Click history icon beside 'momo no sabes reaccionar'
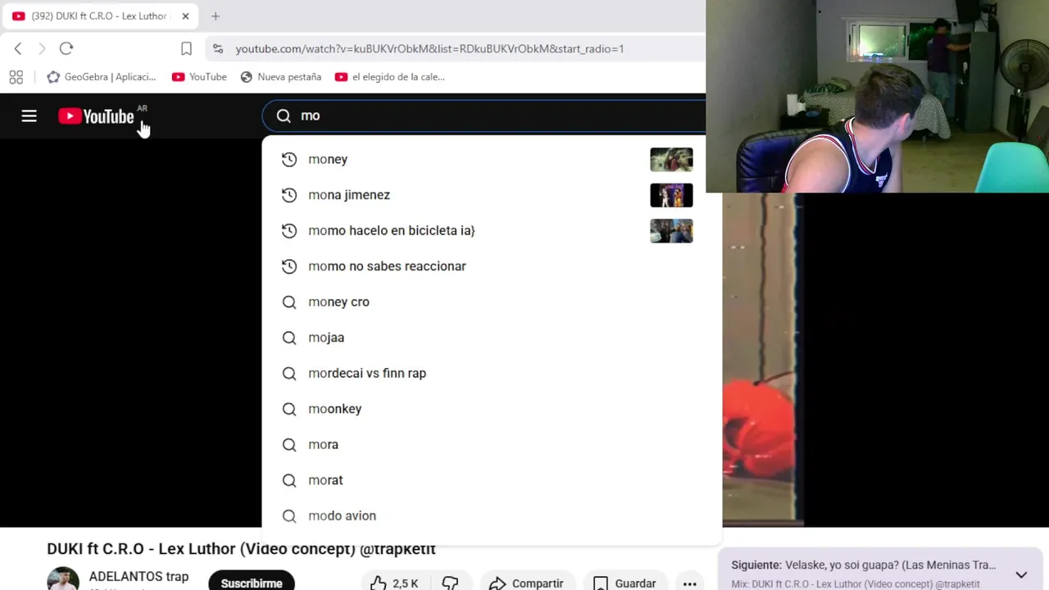This screenshot has height=590, width=1049. point(289,266)
